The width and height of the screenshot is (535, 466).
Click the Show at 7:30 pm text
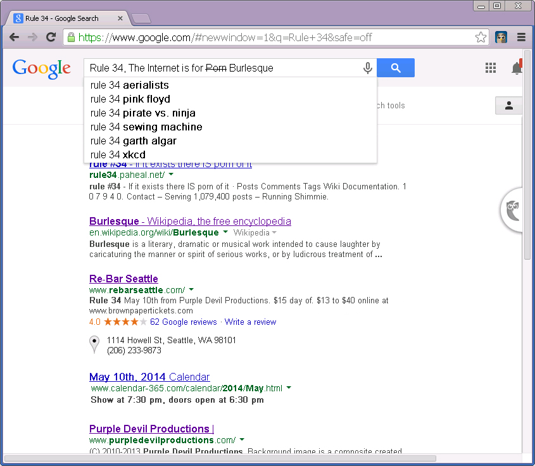pos(177,400)
